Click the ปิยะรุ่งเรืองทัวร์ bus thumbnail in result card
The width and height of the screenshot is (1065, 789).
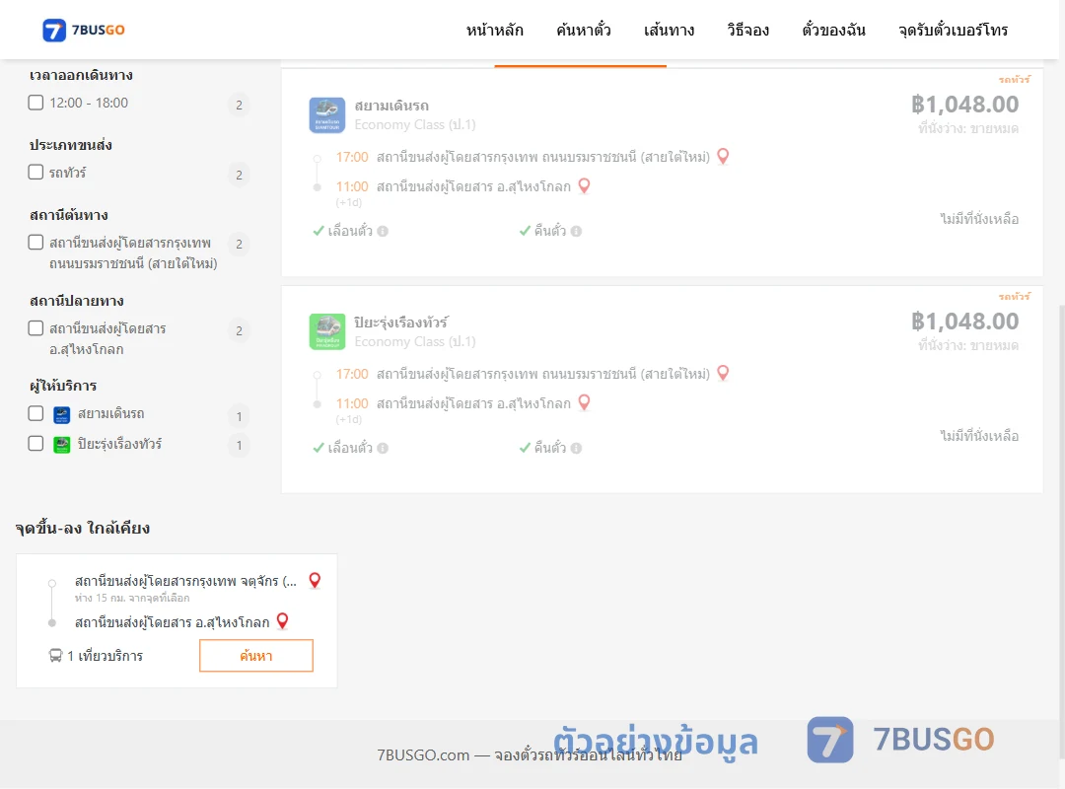pyautogui.click(x=327, y=331)
